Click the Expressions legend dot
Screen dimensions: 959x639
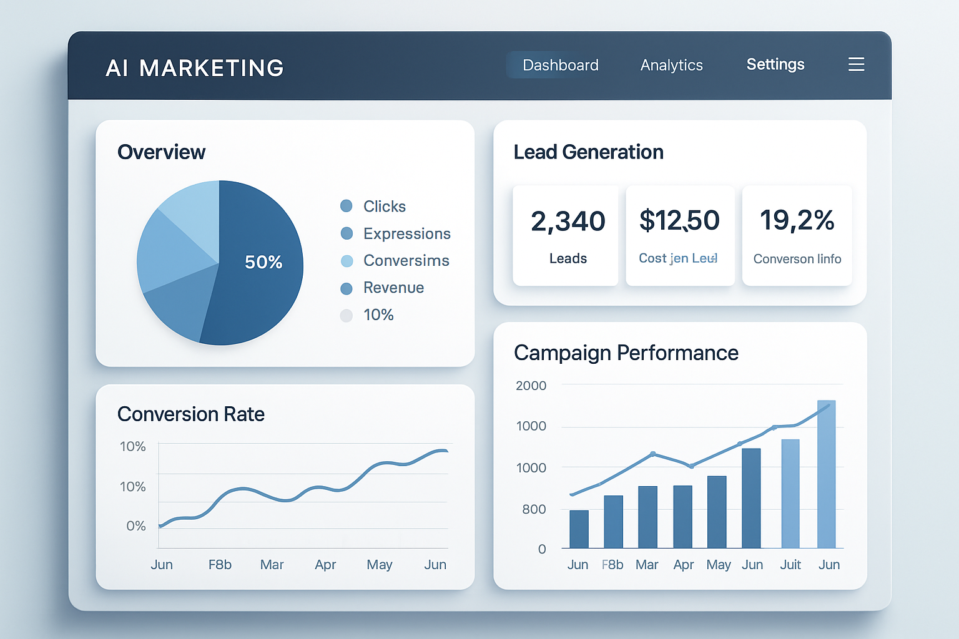(347, 233)
